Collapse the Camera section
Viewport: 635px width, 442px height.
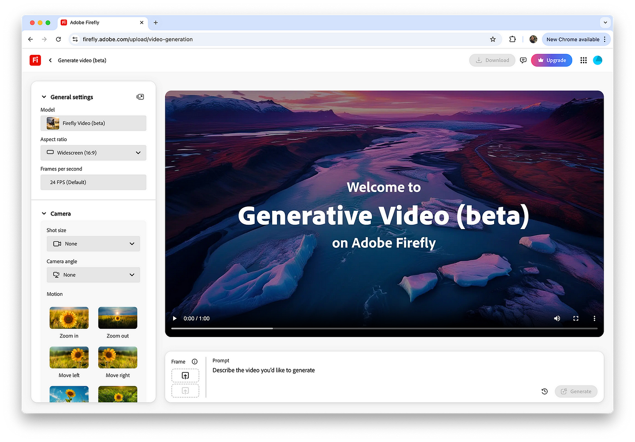point(44,213)
